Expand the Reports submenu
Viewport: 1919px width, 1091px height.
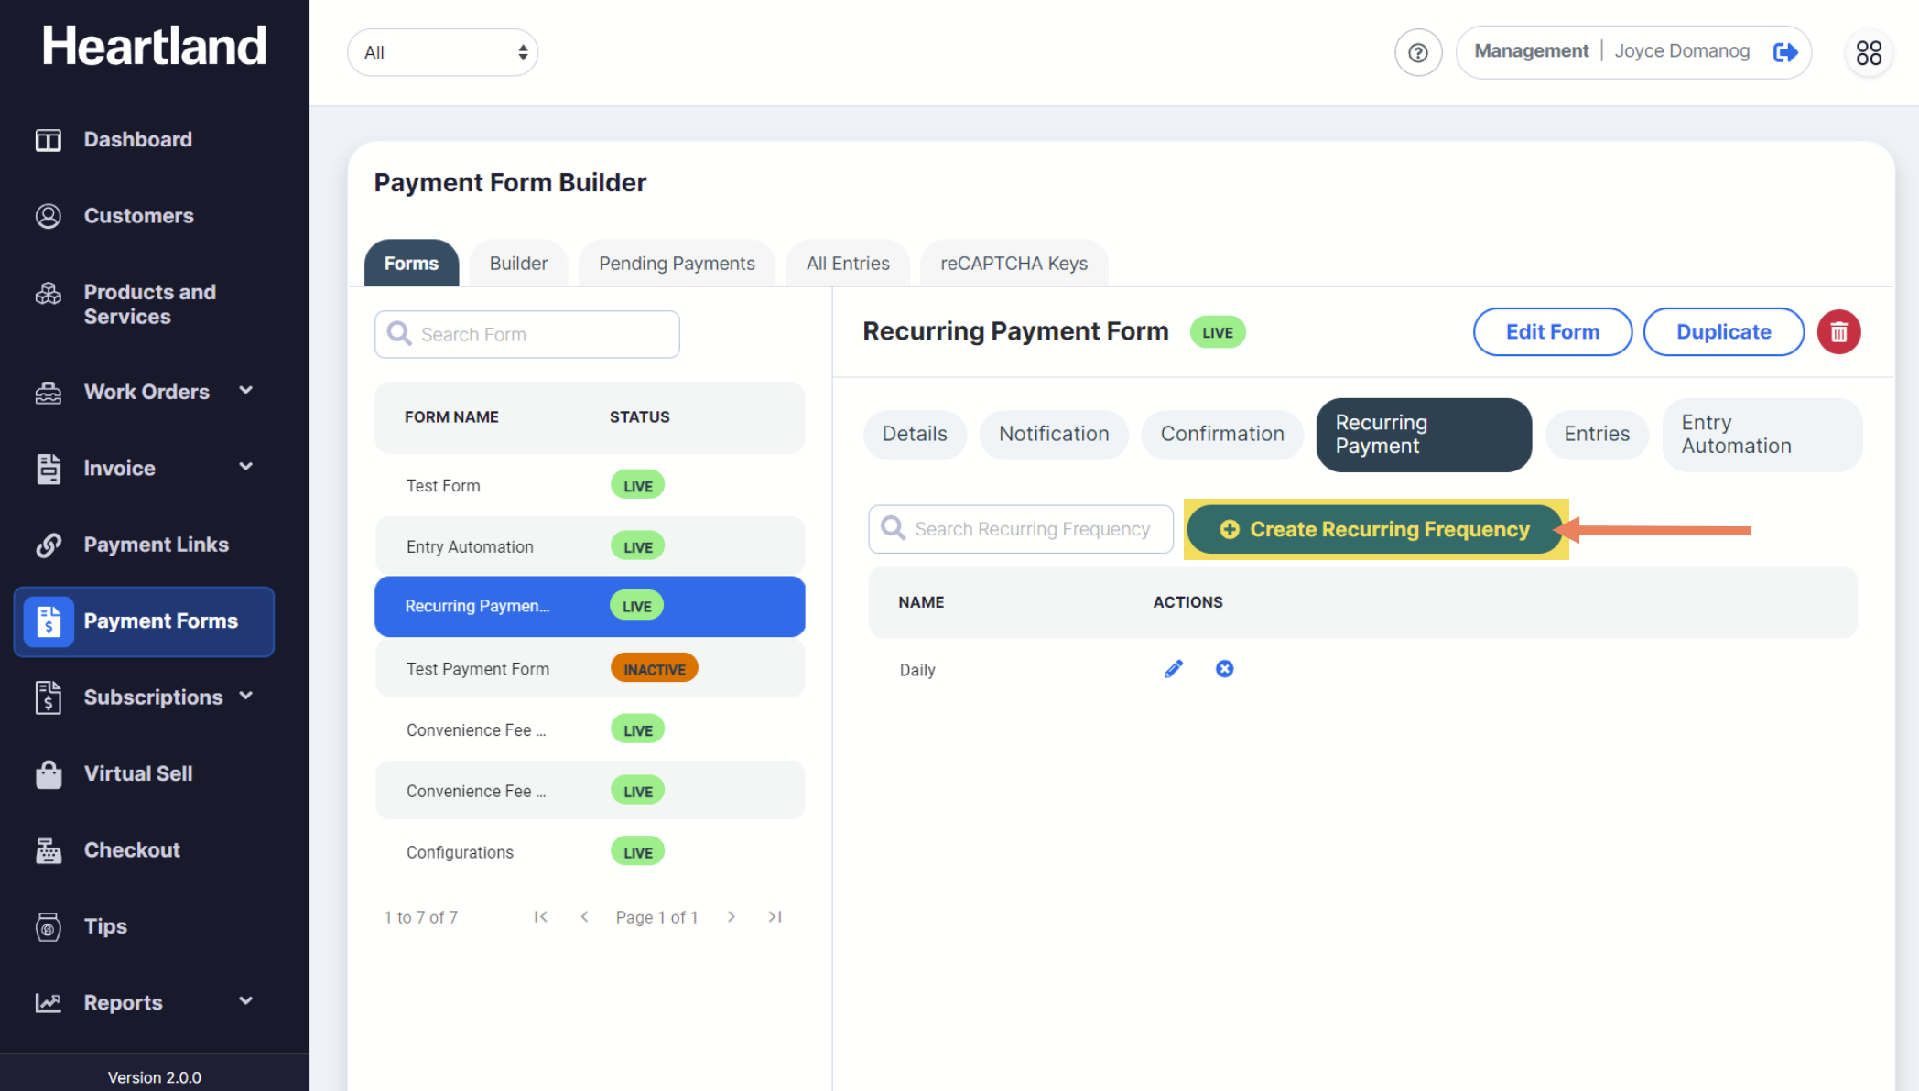245,1001
